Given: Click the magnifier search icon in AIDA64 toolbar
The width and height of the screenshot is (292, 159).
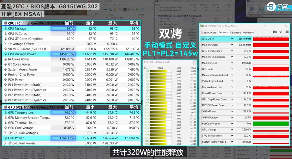Looking at the screenshot, I should (x=142, y=9).
